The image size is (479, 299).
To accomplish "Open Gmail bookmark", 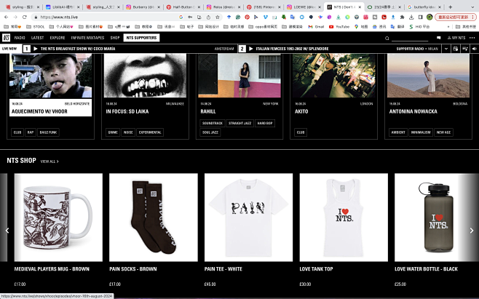I will tap(316, 27).
